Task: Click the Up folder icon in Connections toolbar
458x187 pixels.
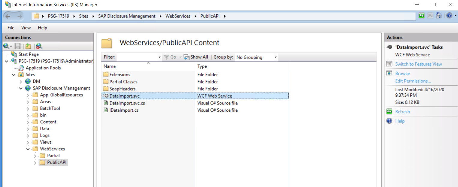Action: 28,46
